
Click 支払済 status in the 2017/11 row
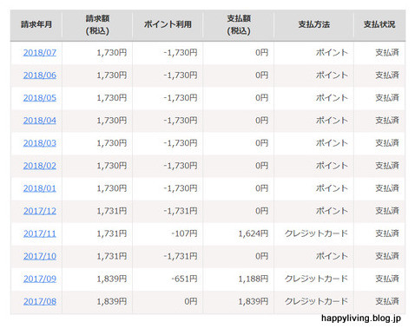pos(387,233)
